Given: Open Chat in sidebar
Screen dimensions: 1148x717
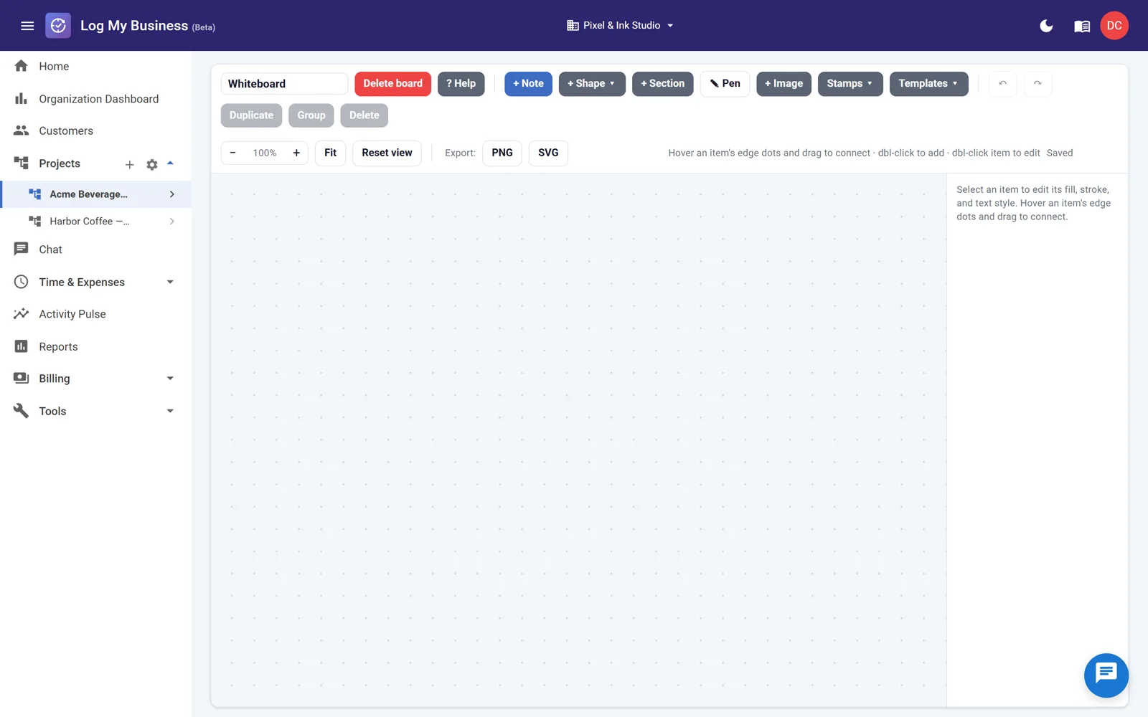Looking at the screenshot, I should point(95,250).
